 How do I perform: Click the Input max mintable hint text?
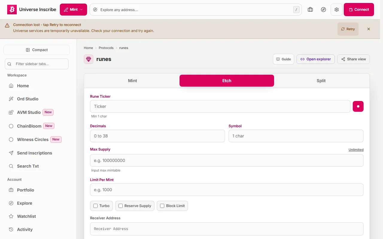[x=106, y=170]
